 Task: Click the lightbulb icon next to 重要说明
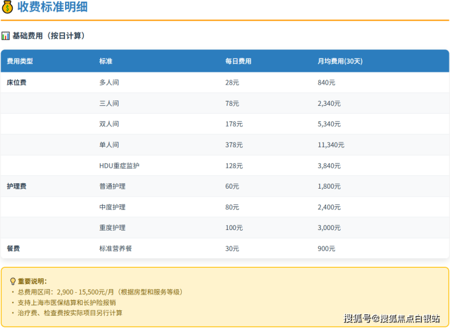click(13, 281)
